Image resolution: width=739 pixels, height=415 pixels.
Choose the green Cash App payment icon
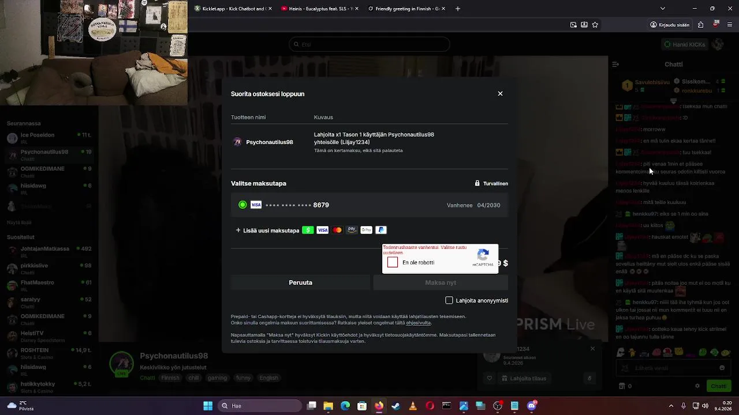pos(308,230)
